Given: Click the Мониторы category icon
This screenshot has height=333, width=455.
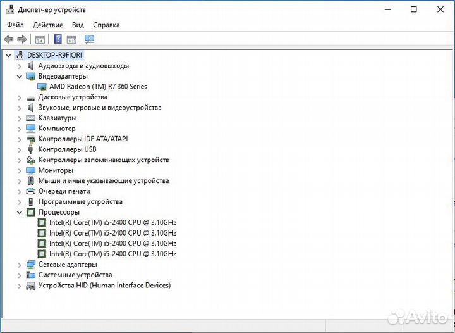Looking at the screenshot, I should click(x=31, y=170).
